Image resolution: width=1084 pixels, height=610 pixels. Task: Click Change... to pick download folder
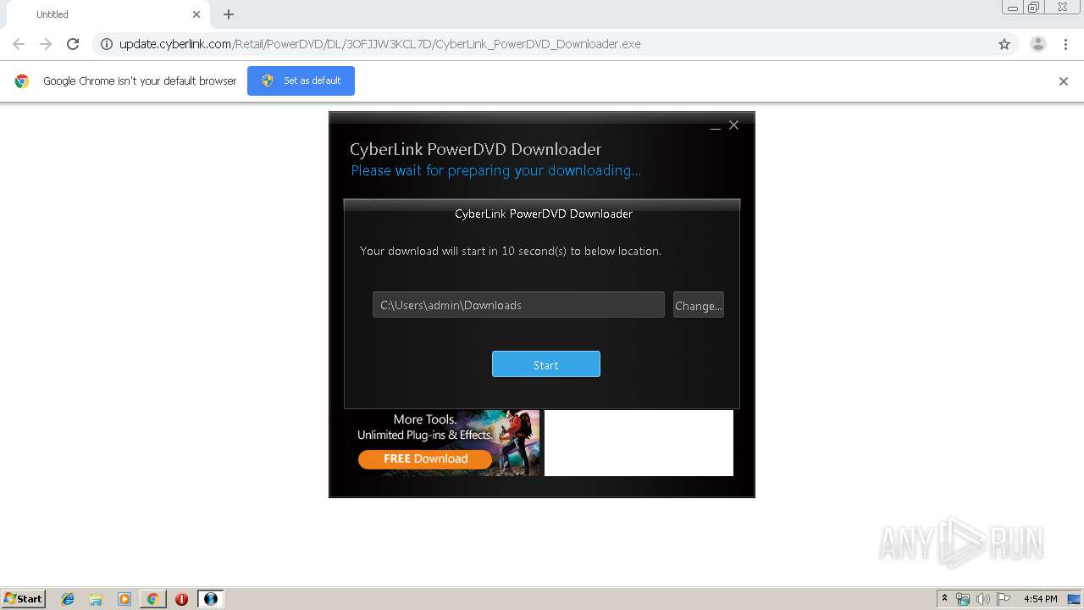point(699,305)
